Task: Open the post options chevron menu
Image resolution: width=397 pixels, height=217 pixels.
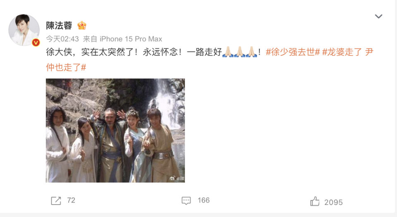Action: point(378,17)
